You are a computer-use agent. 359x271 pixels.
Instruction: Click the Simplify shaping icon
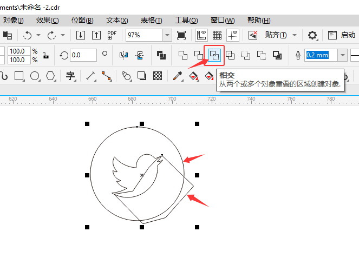pos(230,55)
